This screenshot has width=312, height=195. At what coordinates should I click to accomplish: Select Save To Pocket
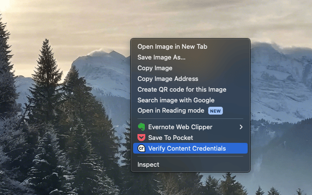pyautogui.click(x=171, y=138)
